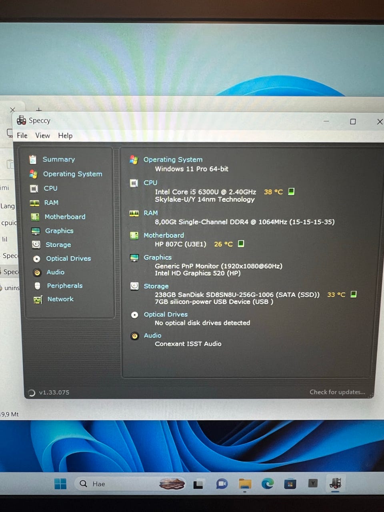
Task: Open Microsoft Store from the taskbar
Action: click(290, 484)
